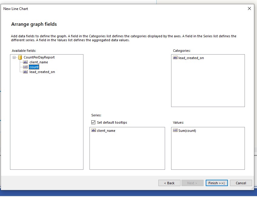Viewport: 257px width, 197px height.
Task: Click the abc icon beside lead_created_on in Available fields
Action: (x=25, y=72)
